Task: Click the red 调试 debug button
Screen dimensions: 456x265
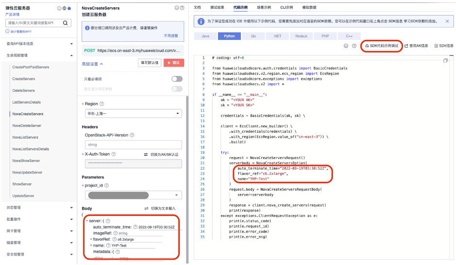Action: [x=174, y=63]
